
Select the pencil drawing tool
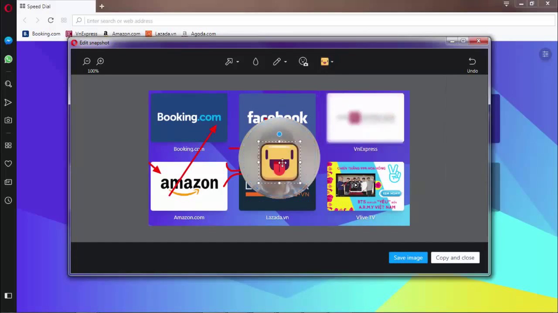pos(276,62)
